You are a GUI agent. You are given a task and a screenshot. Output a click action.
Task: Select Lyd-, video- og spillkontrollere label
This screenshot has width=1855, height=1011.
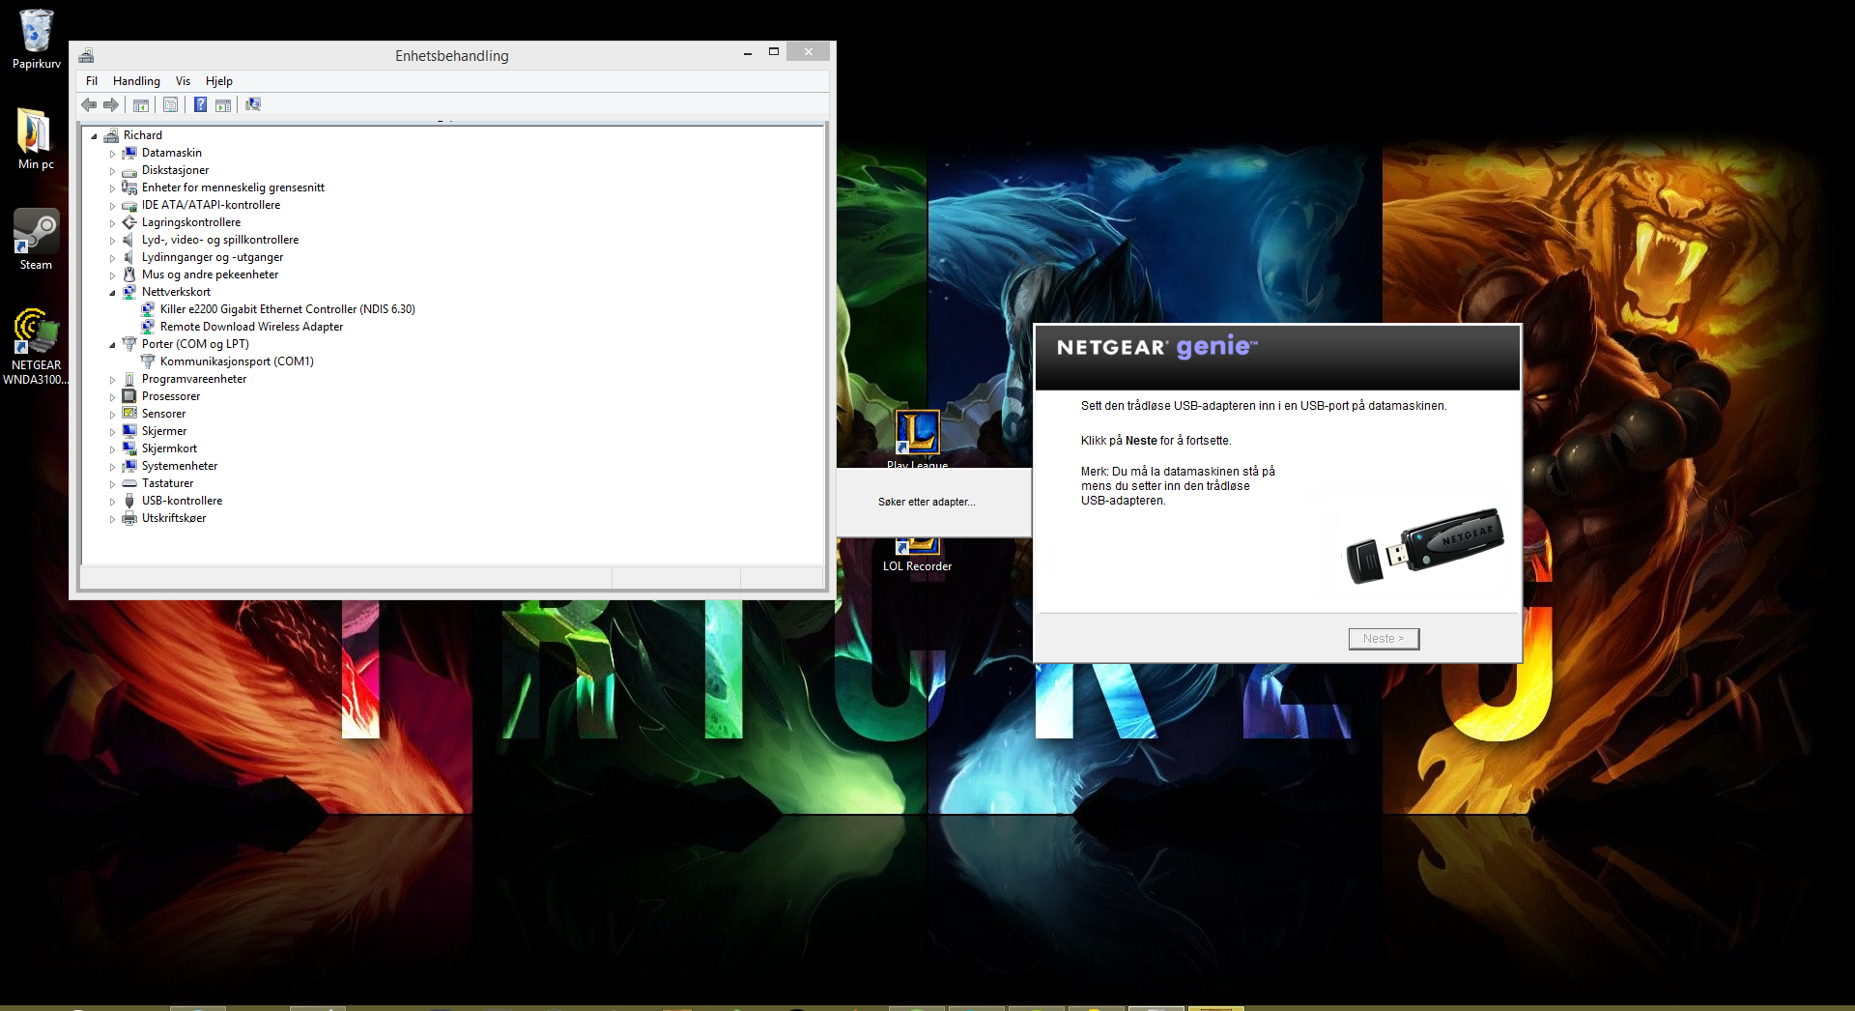point(220,240)
